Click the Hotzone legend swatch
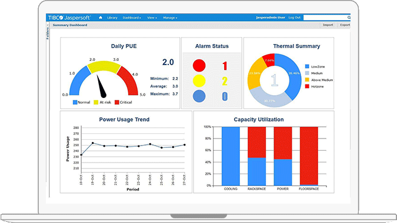 307,86
